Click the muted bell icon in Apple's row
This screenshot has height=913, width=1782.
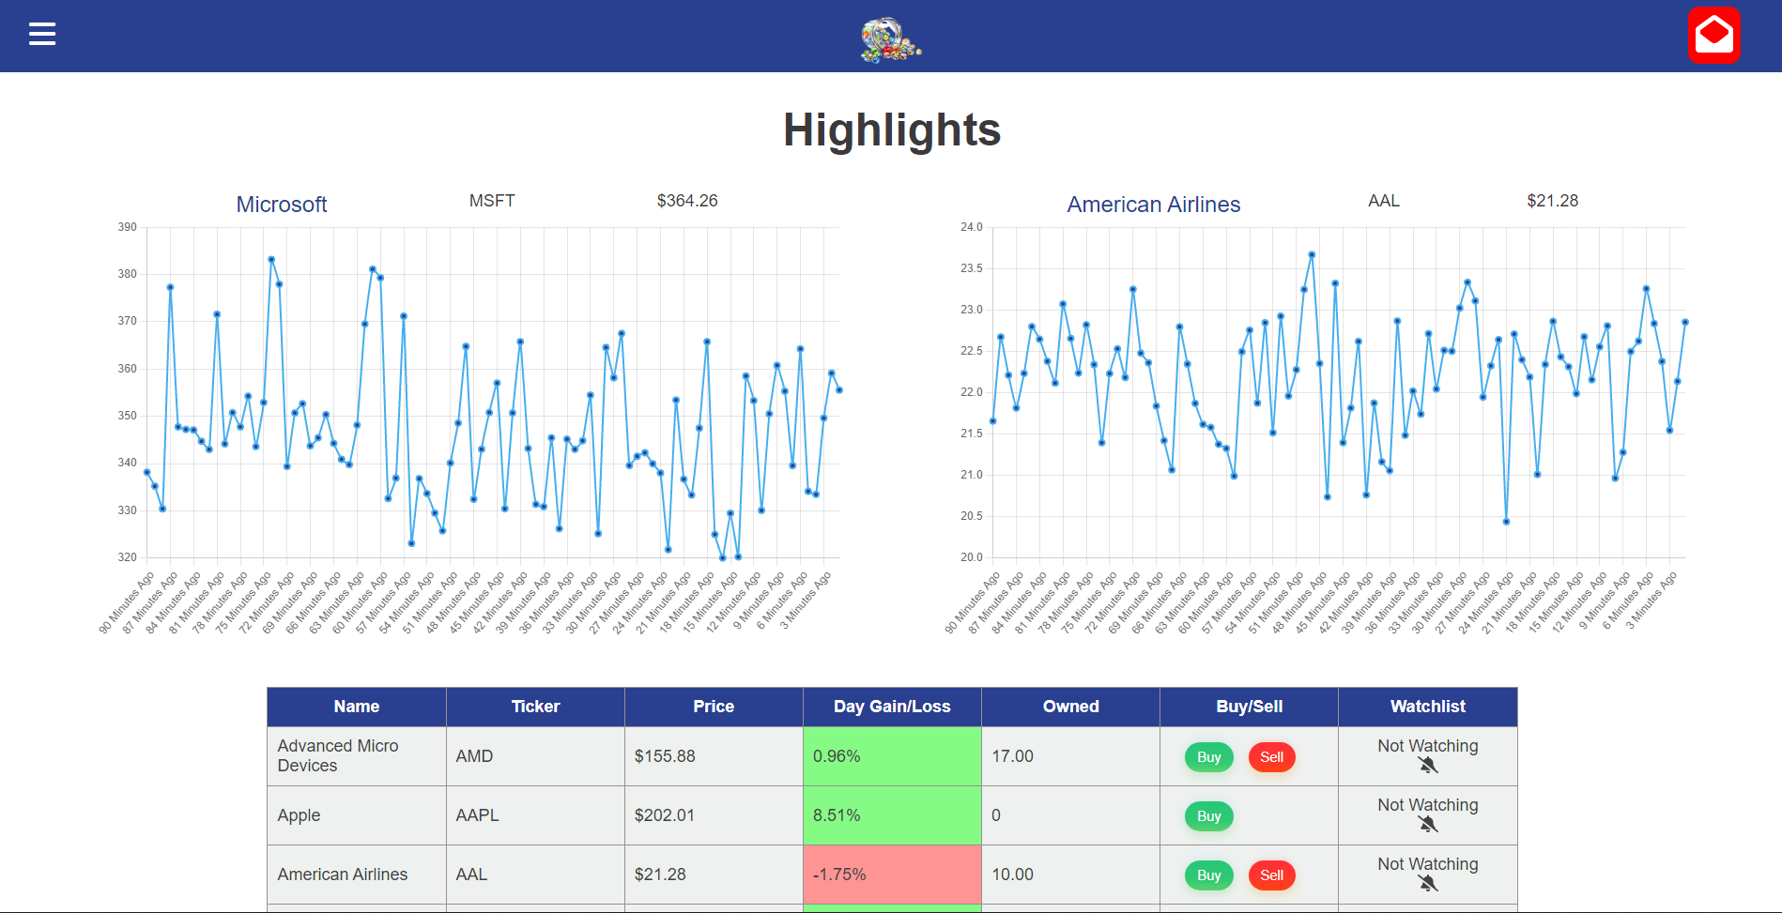[1427, 825]
